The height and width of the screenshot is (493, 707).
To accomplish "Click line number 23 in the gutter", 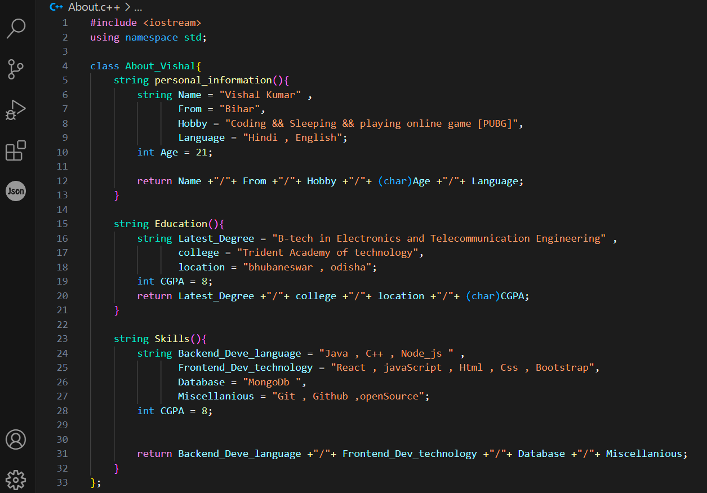I will 62,339.
